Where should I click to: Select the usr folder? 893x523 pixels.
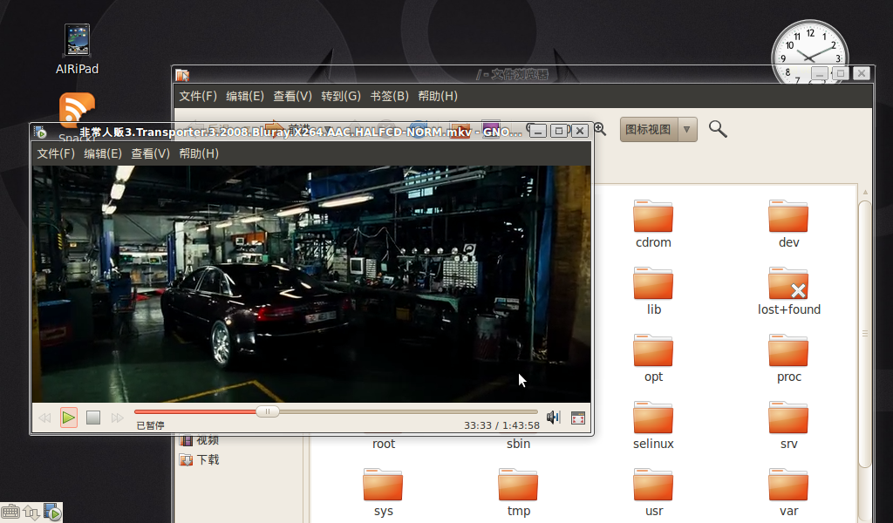pos(653,492)
